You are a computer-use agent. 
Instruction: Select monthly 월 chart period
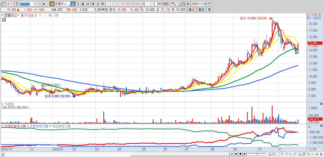point(83,4)
